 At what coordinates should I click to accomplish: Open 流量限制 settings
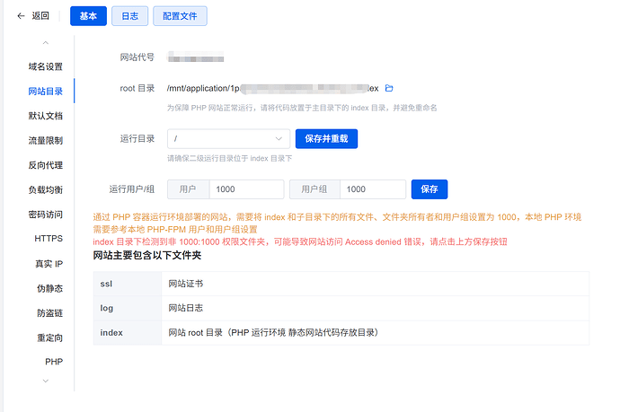[x=46, y=141]
